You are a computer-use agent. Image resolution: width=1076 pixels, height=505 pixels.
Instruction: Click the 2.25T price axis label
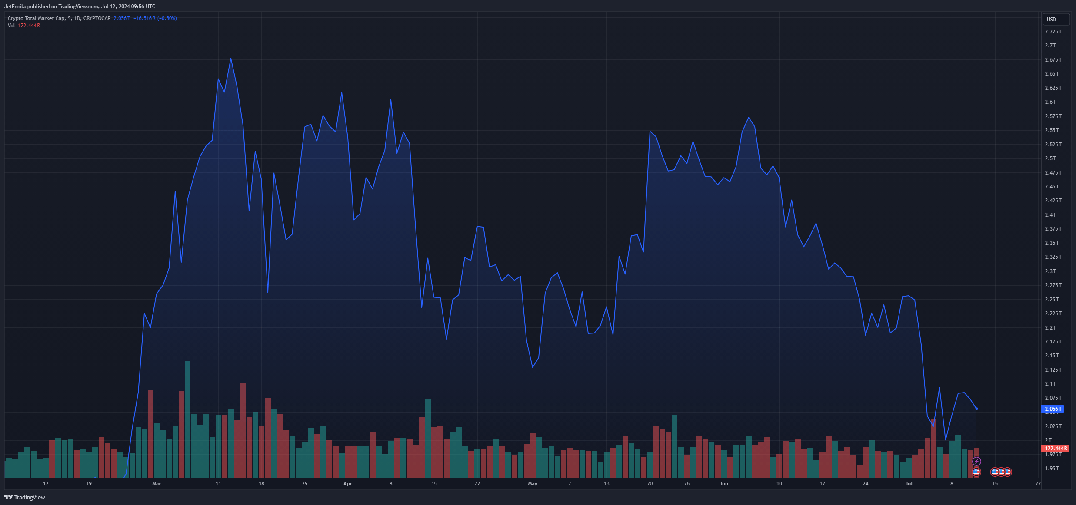pyautogui.click(x=1052, y=300)
